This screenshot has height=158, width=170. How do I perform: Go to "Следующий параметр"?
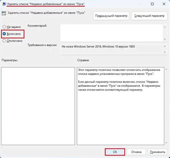coord(149,16)
